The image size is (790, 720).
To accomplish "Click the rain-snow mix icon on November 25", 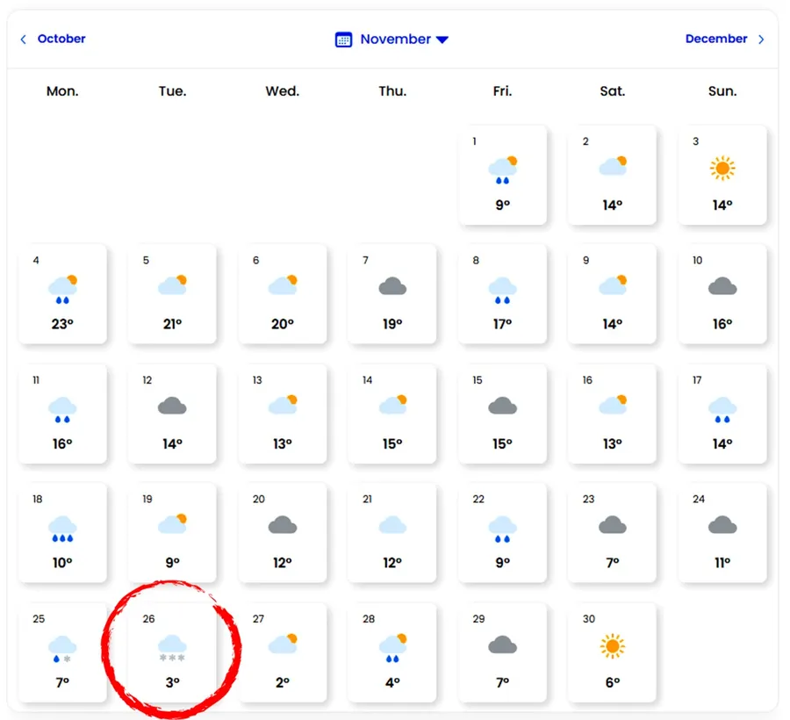I will [62, 648].
